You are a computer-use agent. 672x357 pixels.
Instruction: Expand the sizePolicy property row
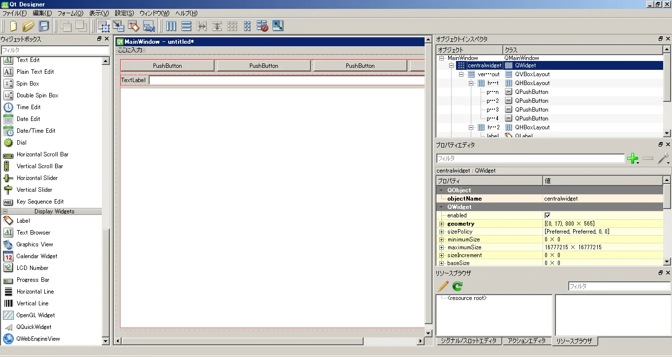pyautogui.click(x=441, y=232)
